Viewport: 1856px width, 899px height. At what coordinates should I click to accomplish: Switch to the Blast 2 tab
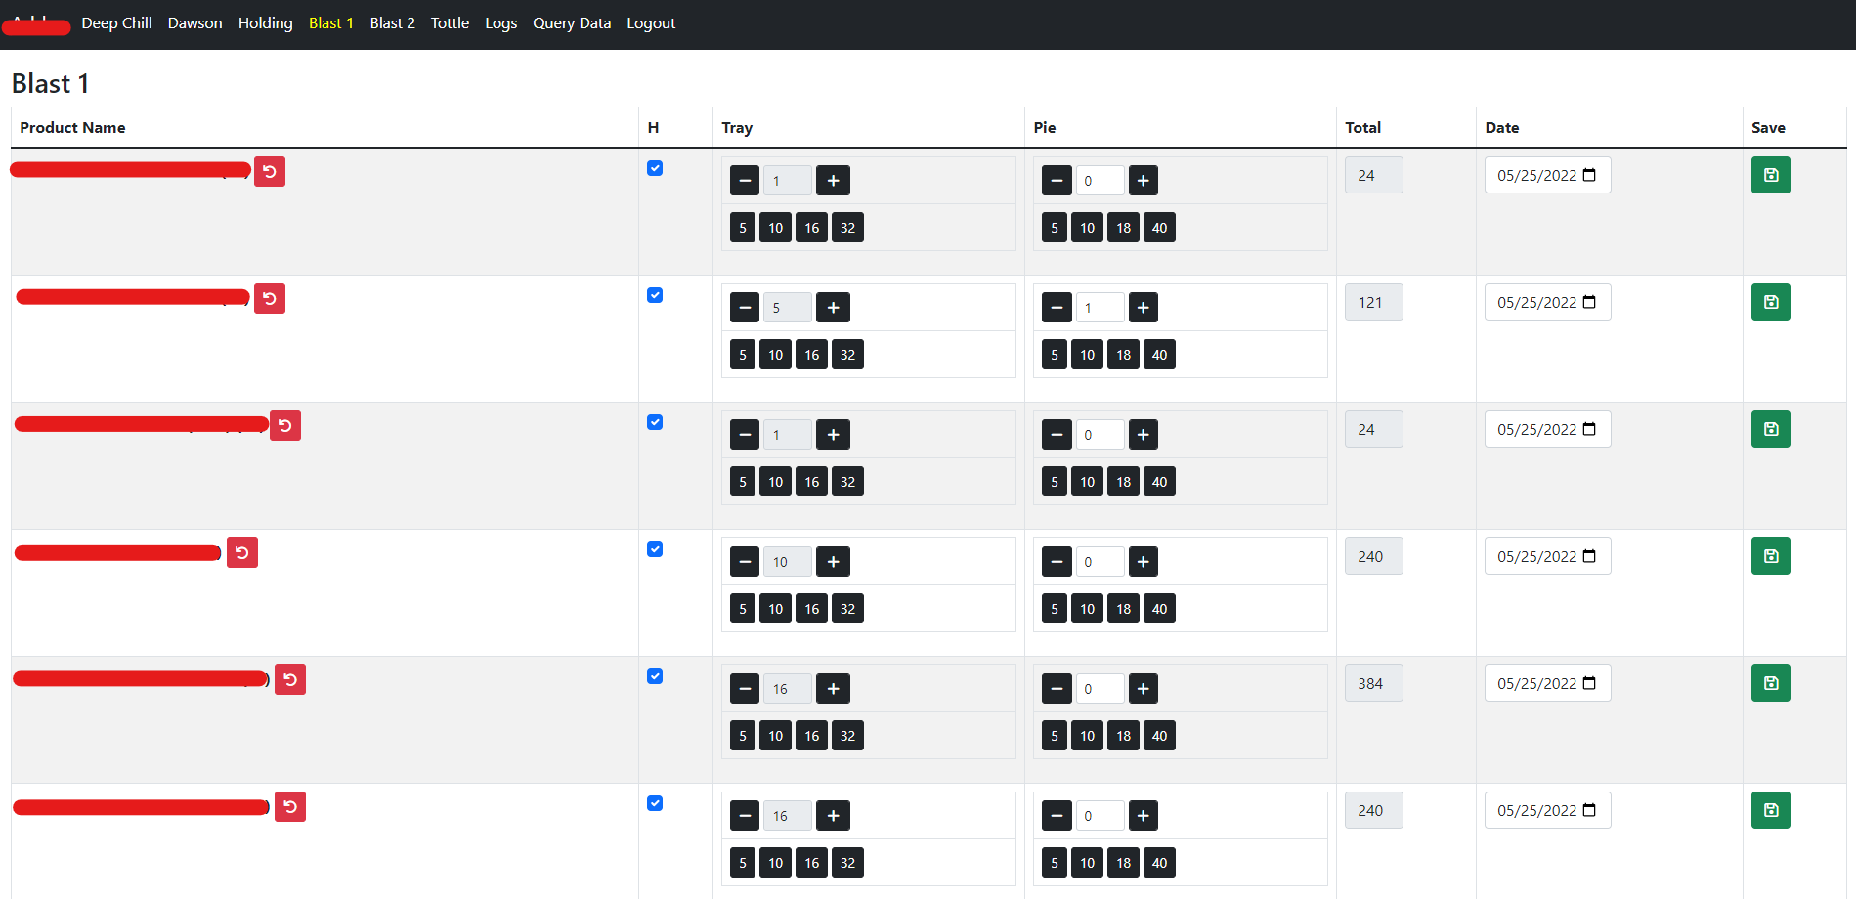point(392,22)
